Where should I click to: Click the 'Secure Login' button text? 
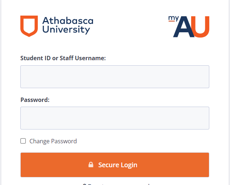118,165
